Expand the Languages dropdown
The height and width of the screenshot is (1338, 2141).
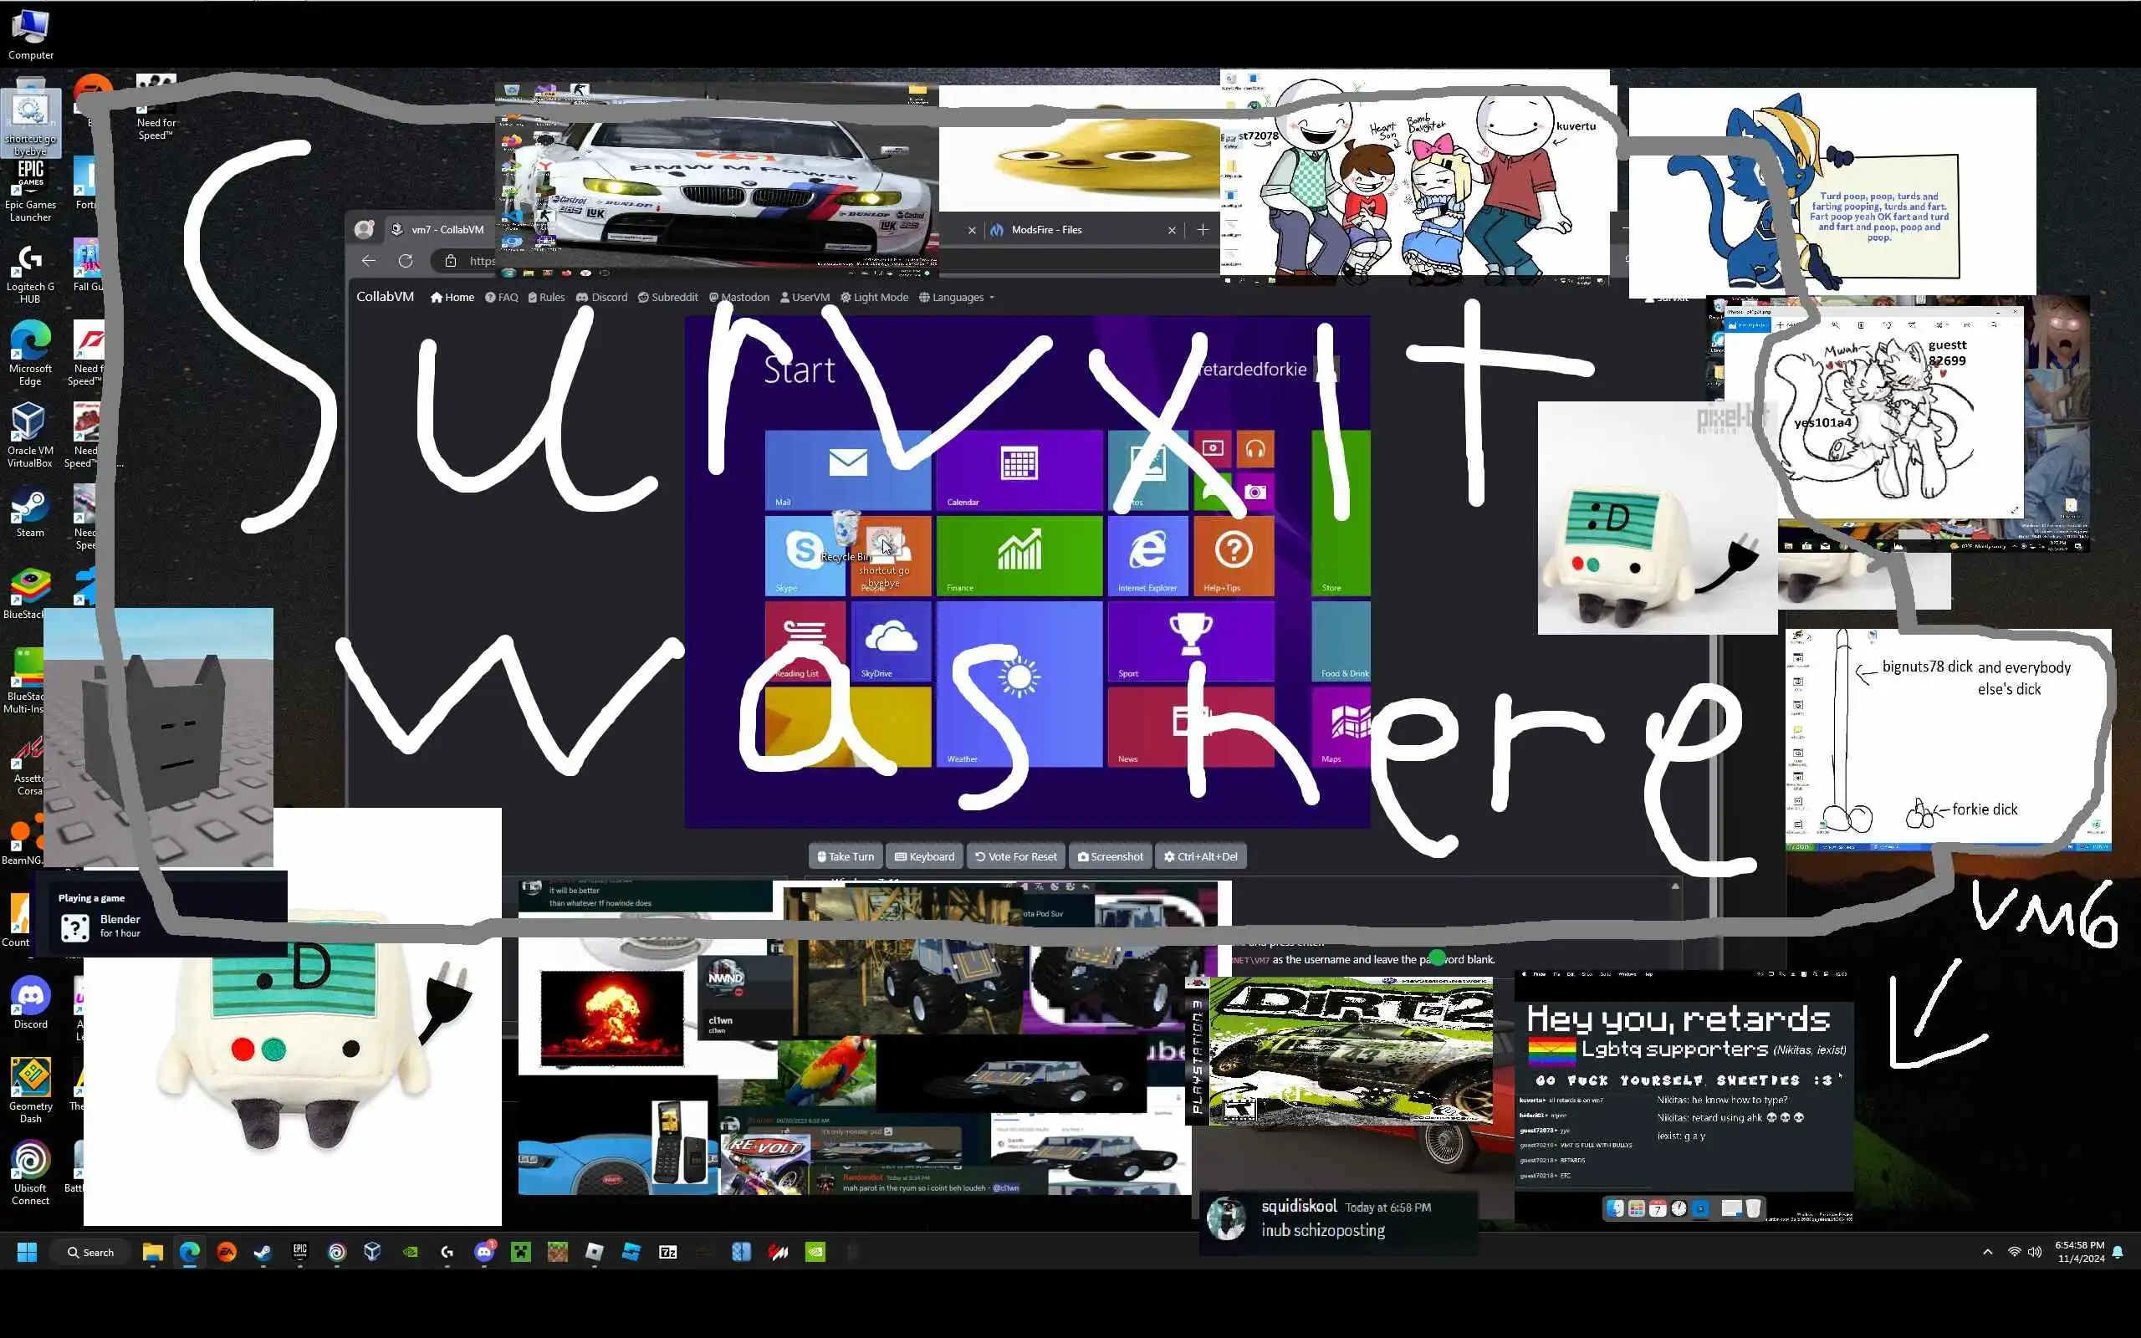point(957,298)
